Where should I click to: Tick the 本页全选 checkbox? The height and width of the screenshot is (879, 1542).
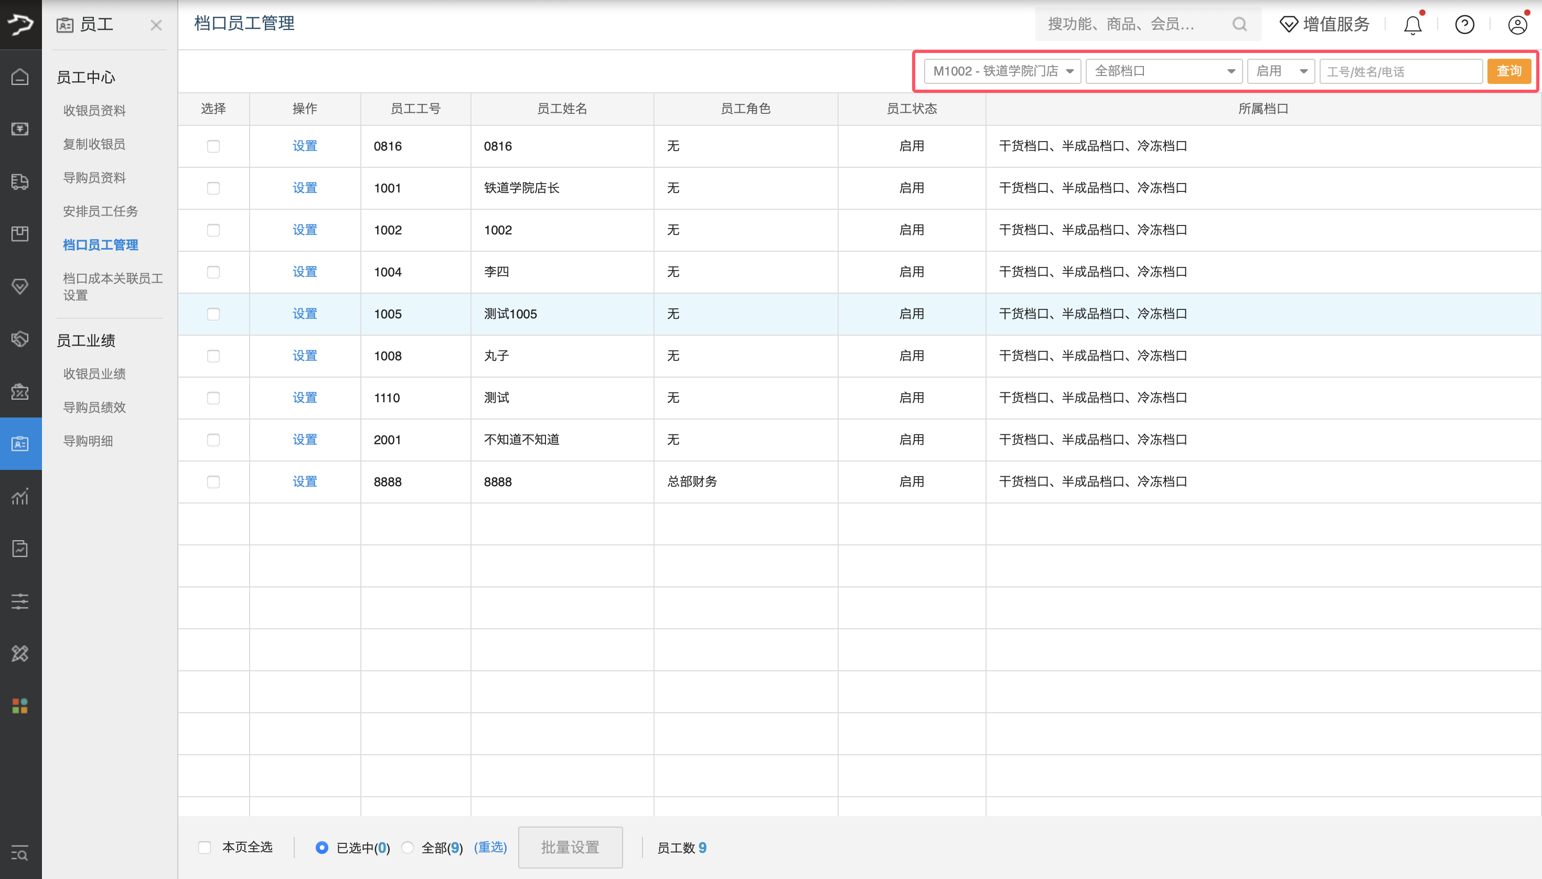(205, 848)
